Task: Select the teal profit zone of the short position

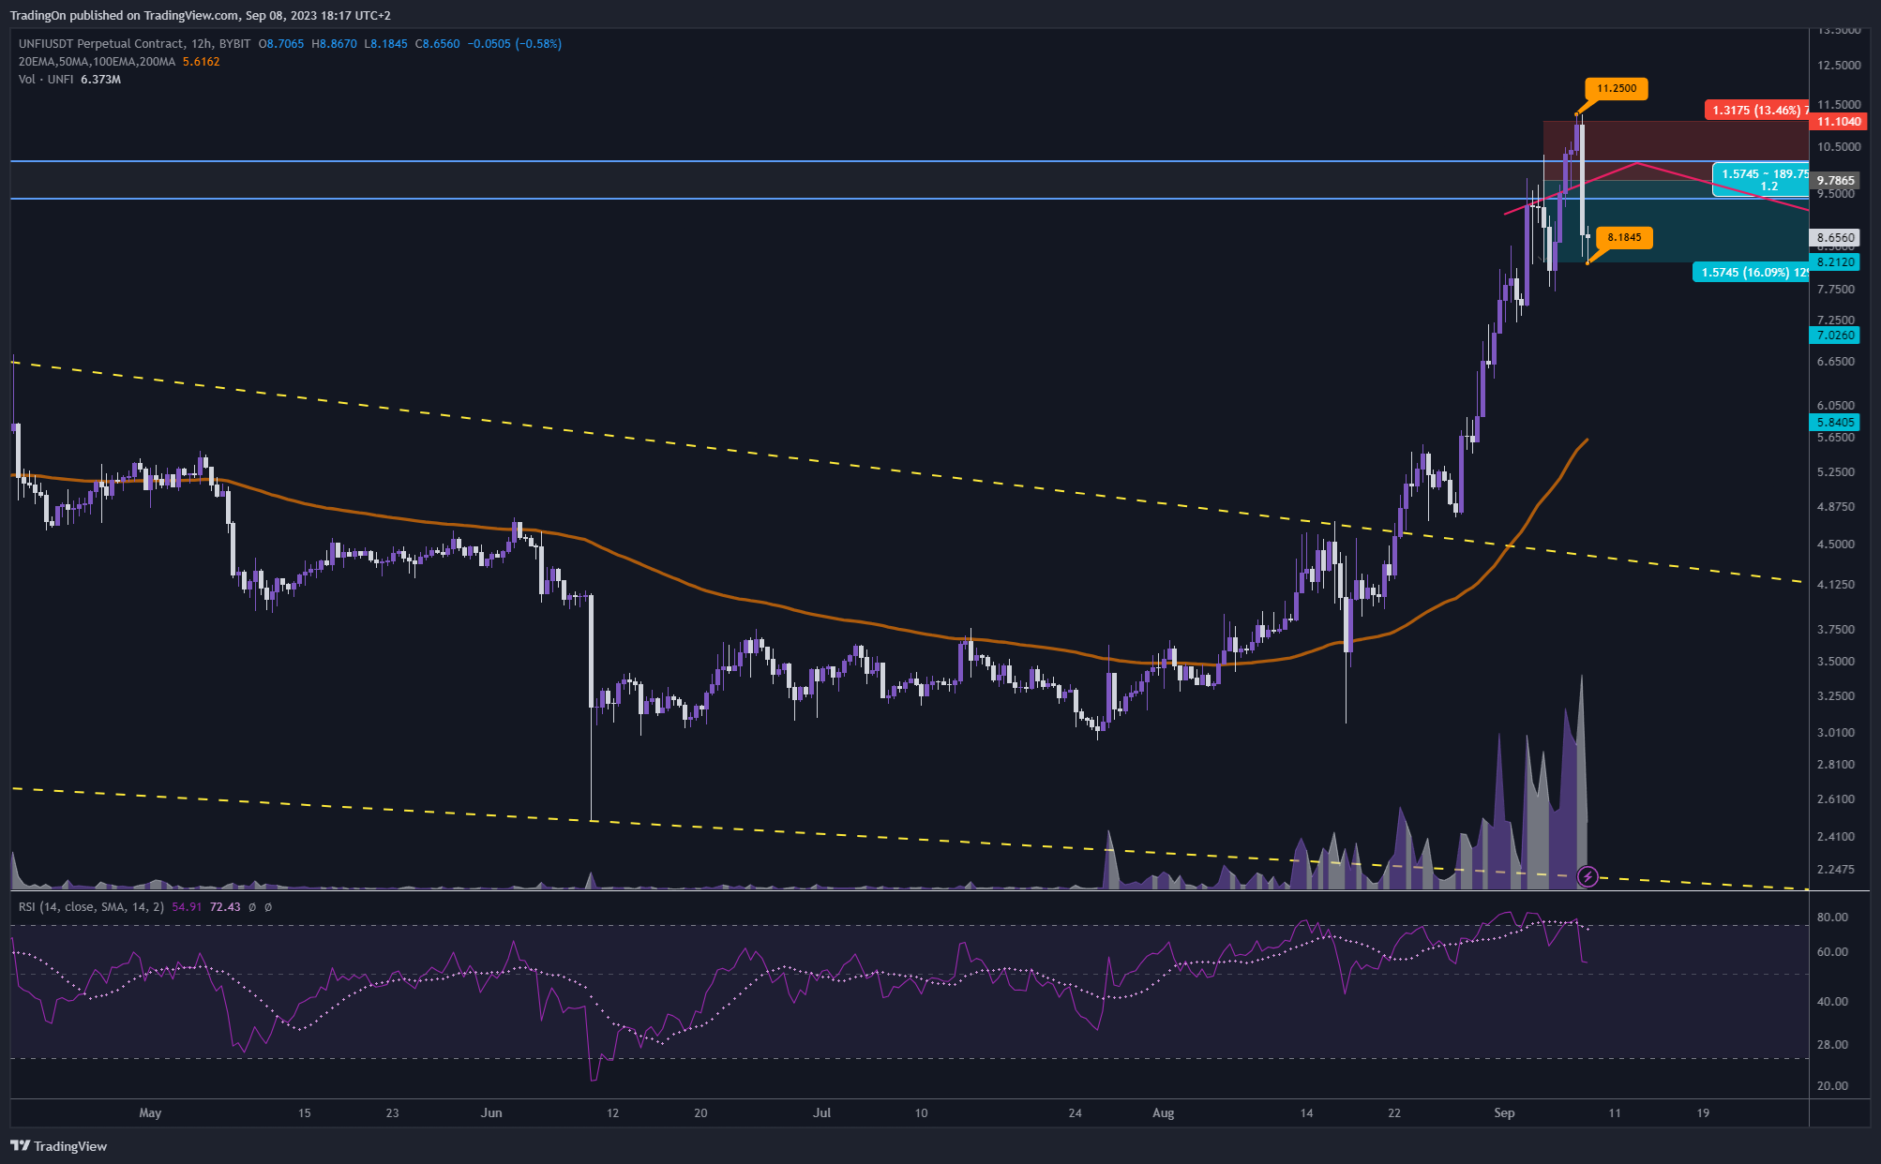Action: tap(1675, 221)
